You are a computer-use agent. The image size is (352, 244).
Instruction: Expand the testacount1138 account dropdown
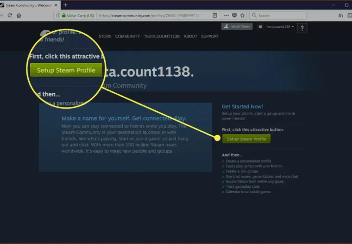tap(280, 27)
